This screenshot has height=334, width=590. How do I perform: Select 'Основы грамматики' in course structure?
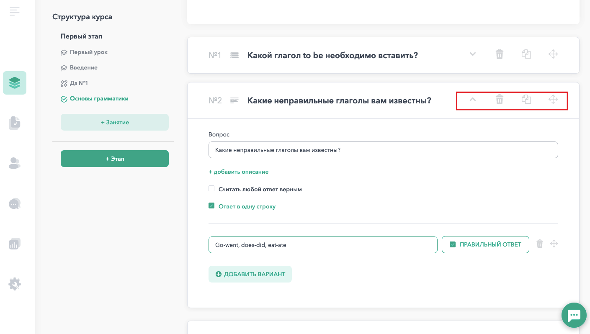click(x=95, y=99)
